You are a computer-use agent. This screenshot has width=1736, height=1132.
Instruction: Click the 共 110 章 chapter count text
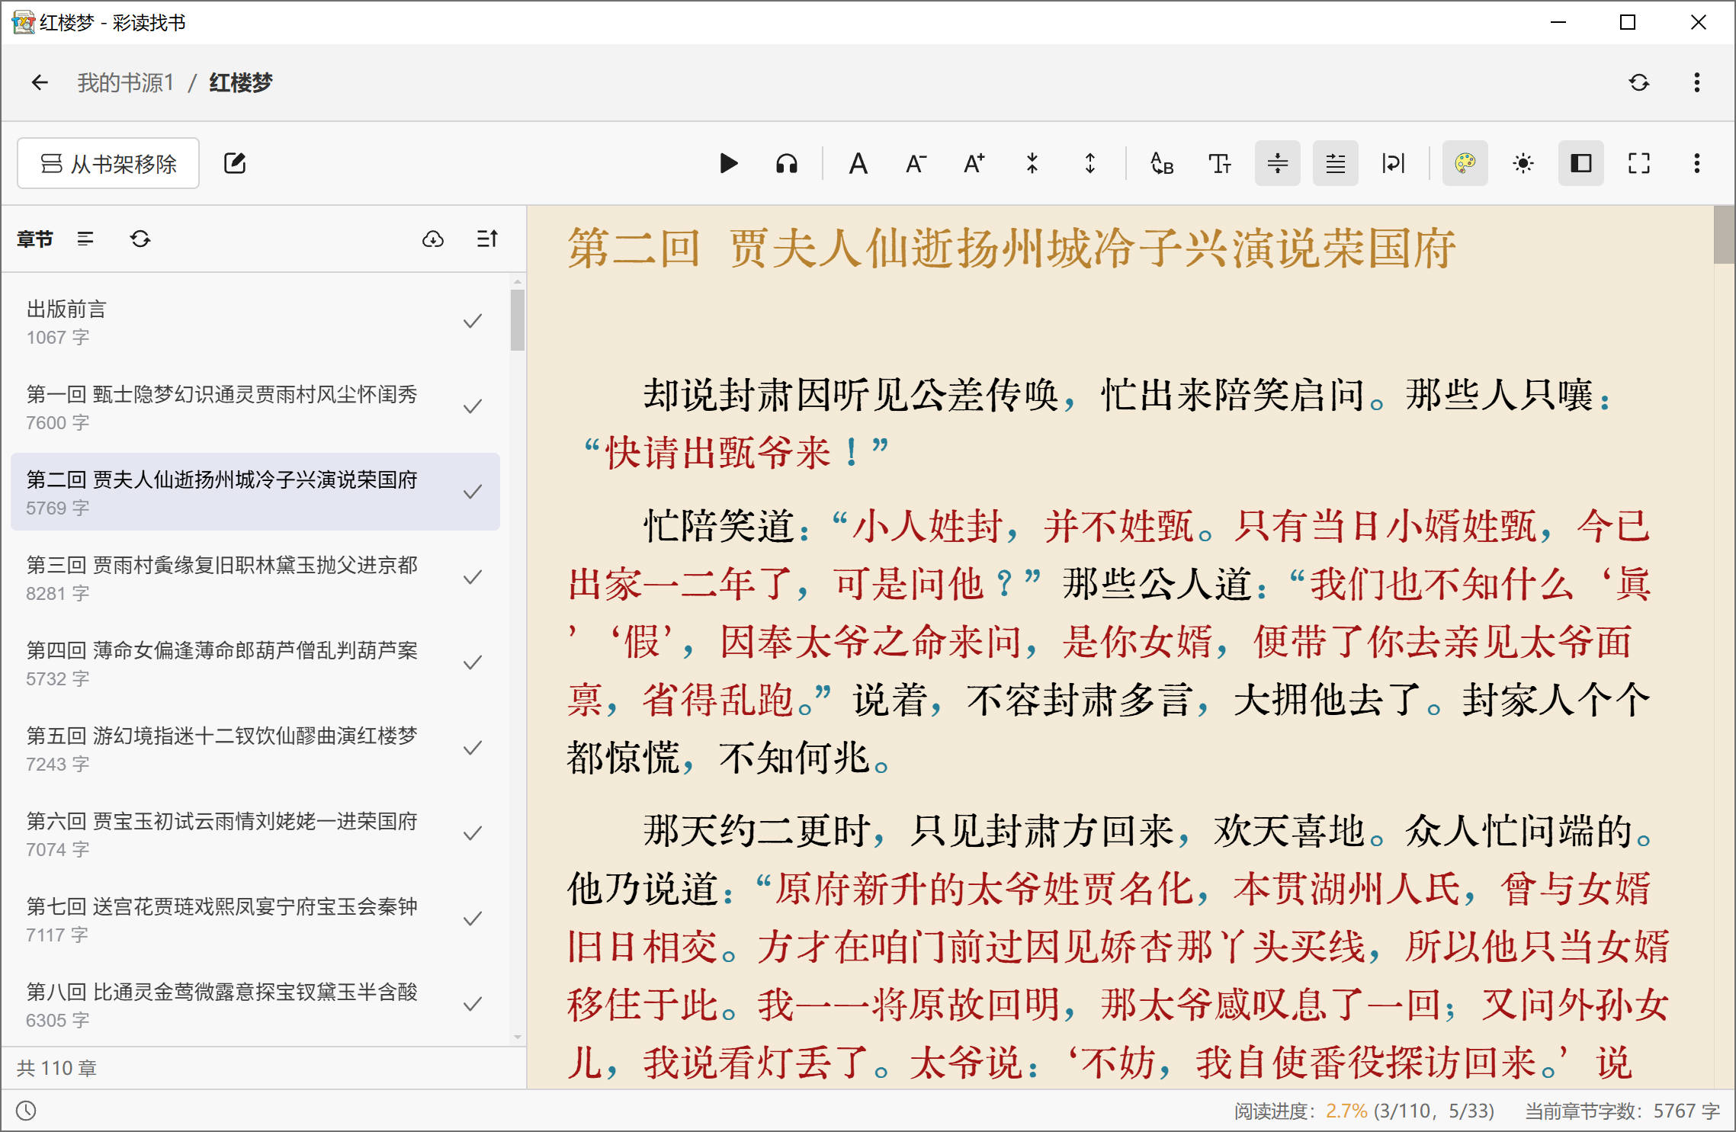pos(56,1068)
